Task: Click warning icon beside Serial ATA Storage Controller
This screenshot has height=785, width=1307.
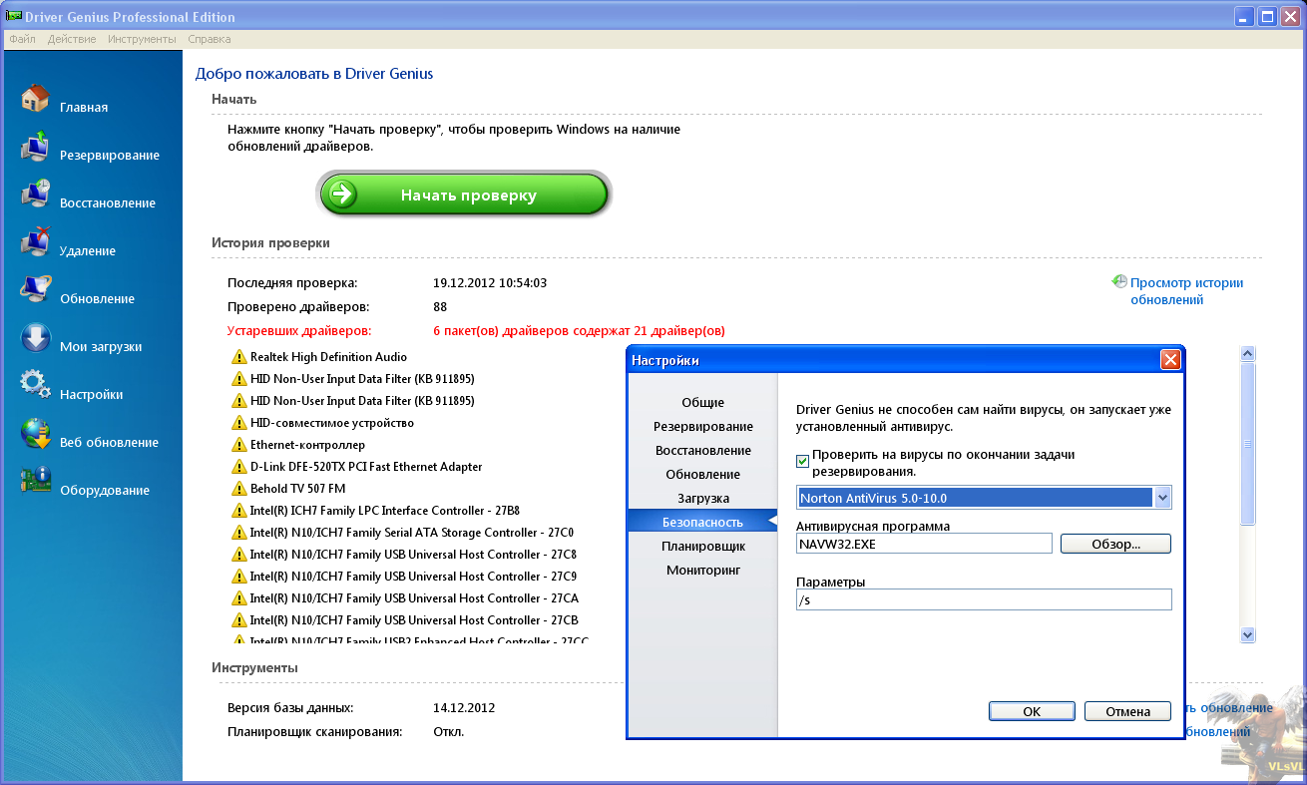Action: (x=238, y=533)
